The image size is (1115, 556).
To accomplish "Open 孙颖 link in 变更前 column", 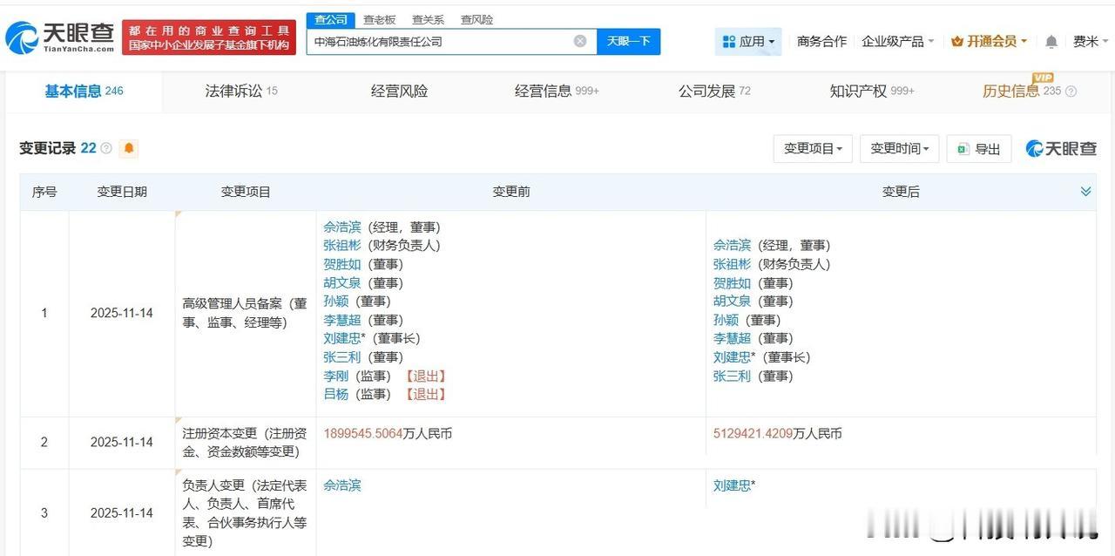I will click(x=335, y=301).
